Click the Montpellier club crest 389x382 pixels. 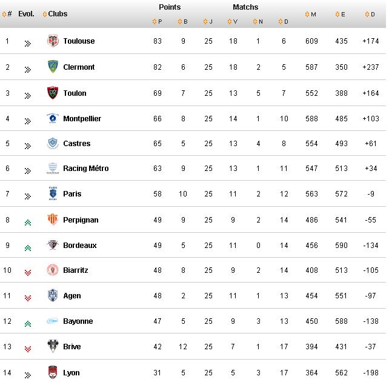53,118
